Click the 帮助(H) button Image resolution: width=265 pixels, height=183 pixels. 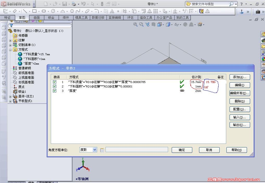pos(237,150)
